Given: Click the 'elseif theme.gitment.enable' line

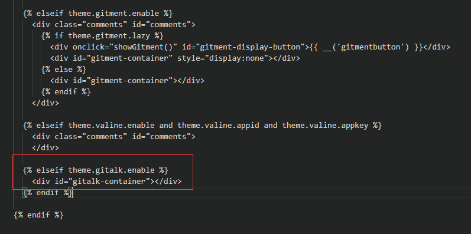Looking at the screenshot, I should coord(98,14).
